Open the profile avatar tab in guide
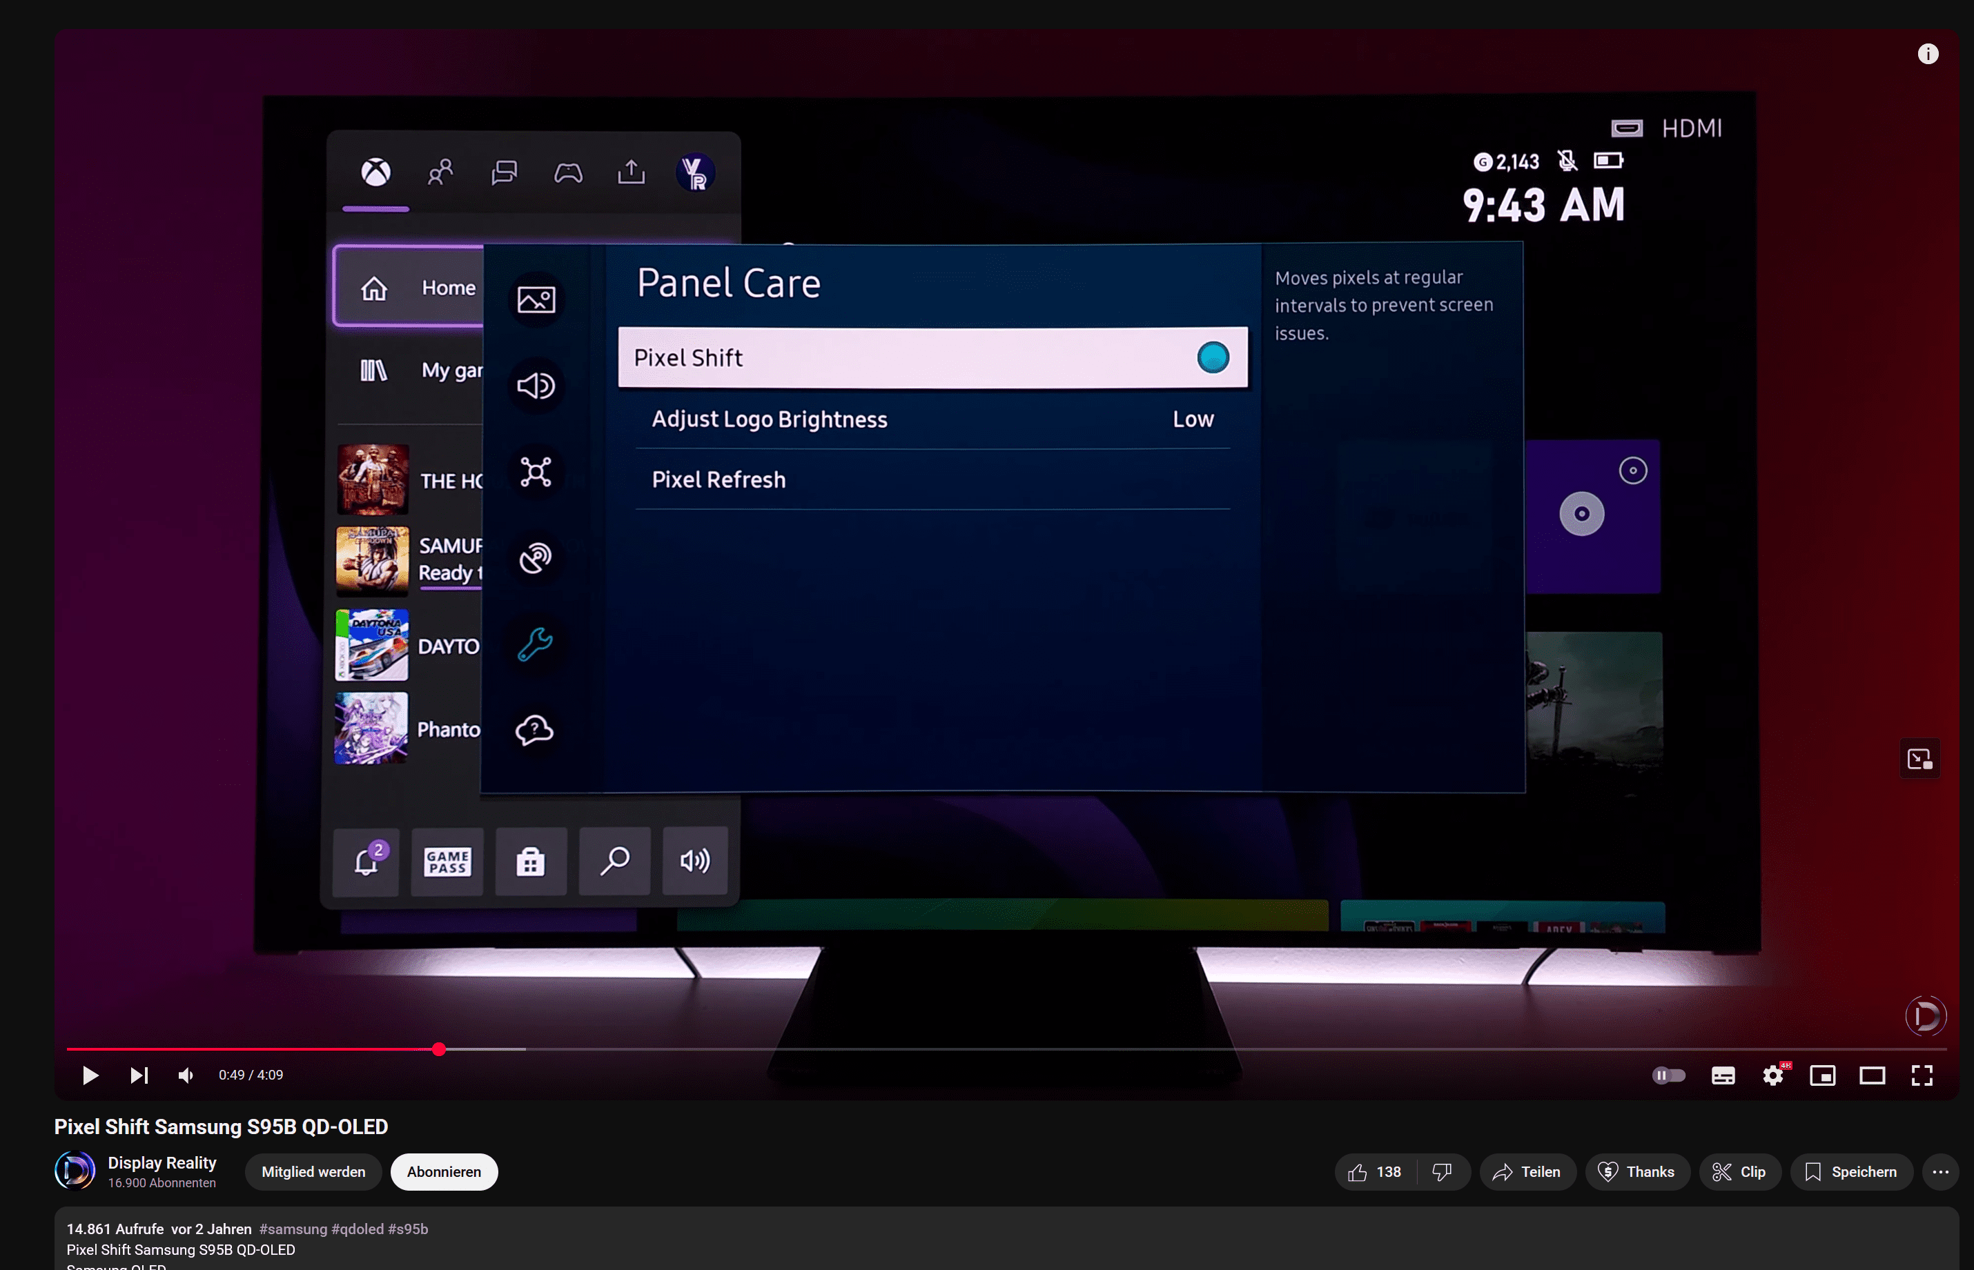The image size is (1974, 1270). pyautogui.click(x=696, y=172)
